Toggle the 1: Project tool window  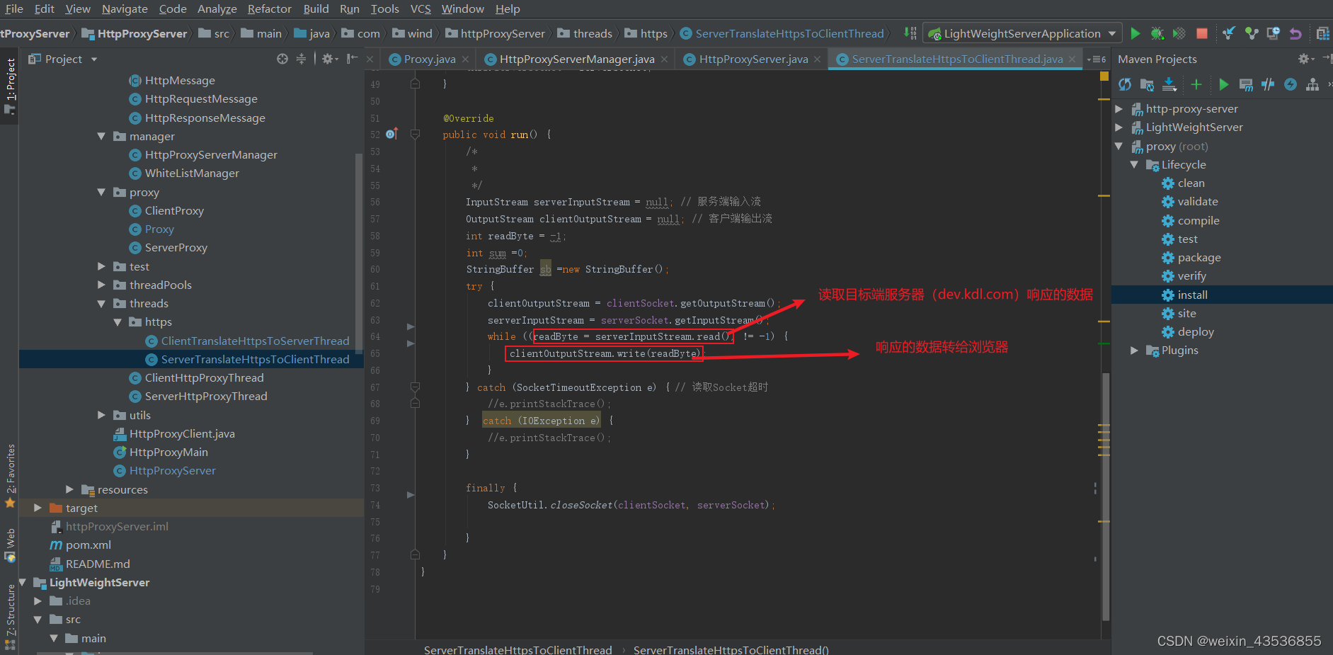pos(10,86)
